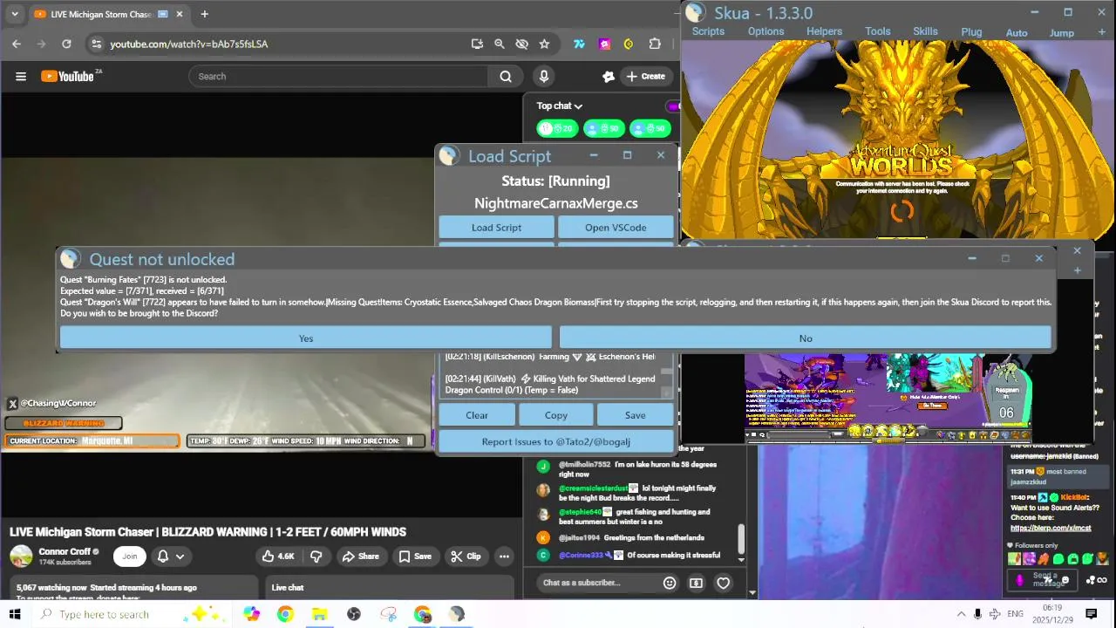Click Open VSCode in Load Script window
The image size is (1116, 628).
click(616, 228)
